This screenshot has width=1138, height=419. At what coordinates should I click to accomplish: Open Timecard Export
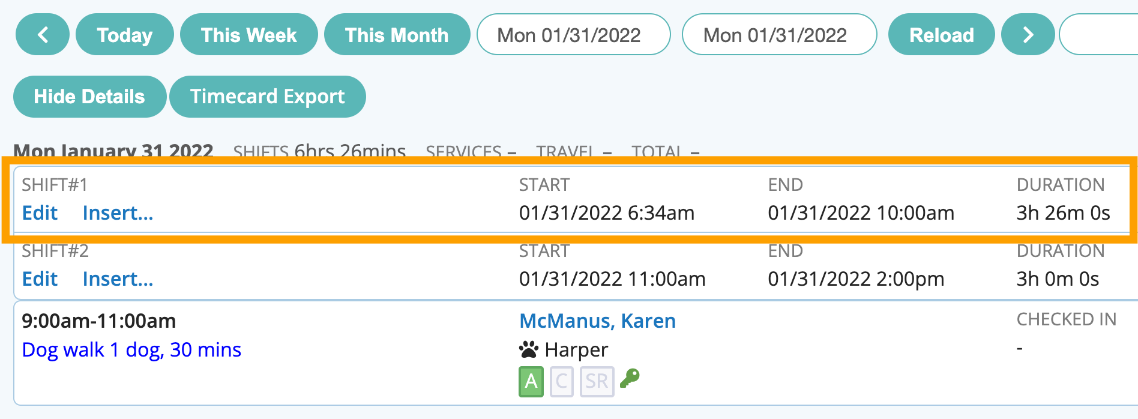[x=267, y=97]
